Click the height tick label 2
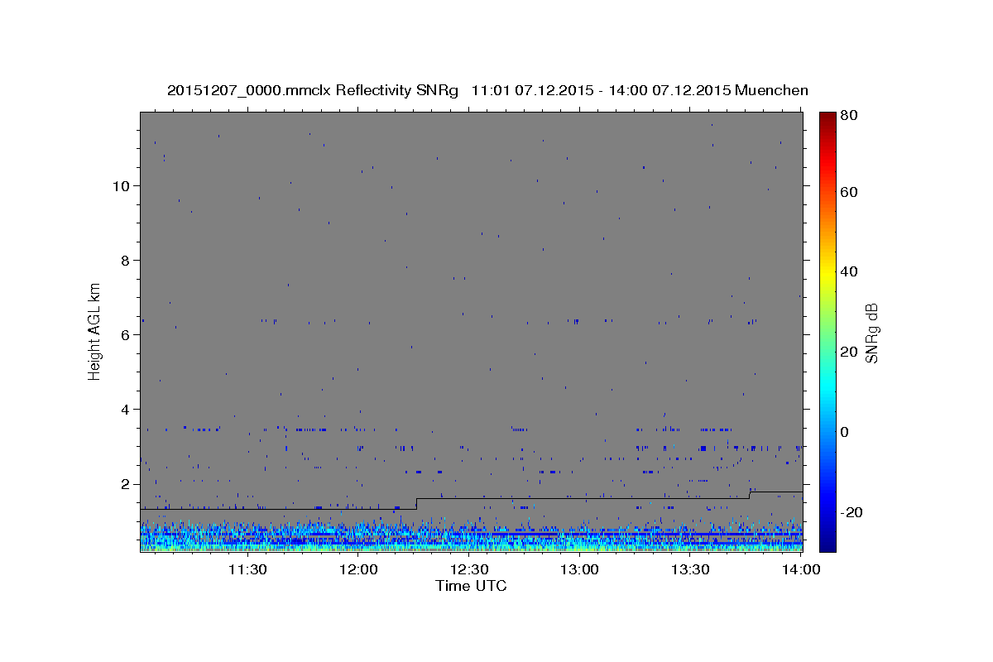The width and height of the screenshot is (993, 662). 123,483
